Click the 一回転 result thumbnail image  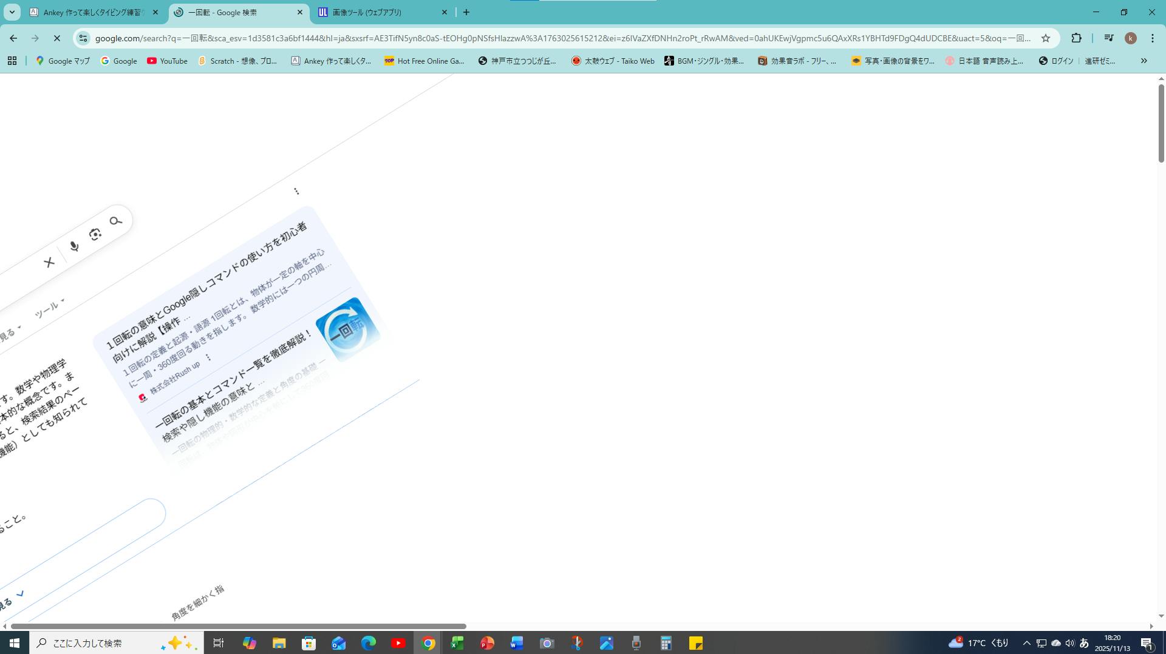click(347, 329)
